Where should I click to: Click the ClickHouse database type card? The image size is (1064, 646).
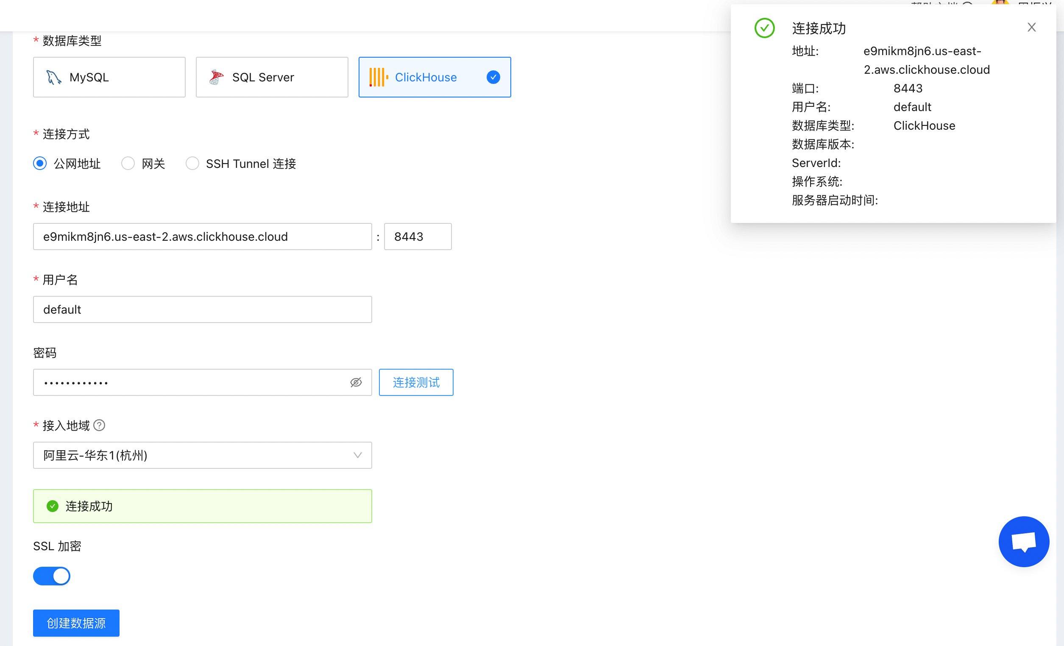coord(434,77)
